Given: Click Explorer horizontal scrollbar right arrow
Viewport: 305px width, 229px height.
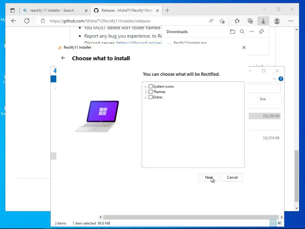Looking at the screenshot, I should click(281, 217).
